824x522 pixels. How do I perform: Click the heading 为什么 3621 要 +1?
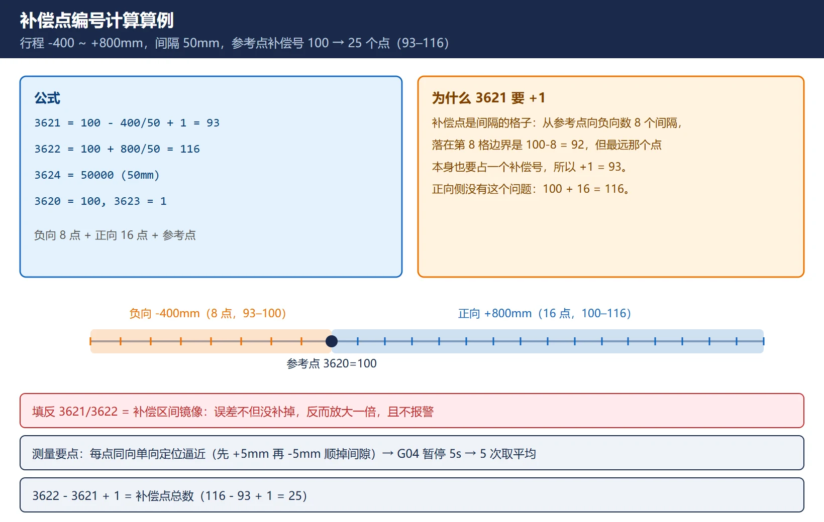coord(488,98)
